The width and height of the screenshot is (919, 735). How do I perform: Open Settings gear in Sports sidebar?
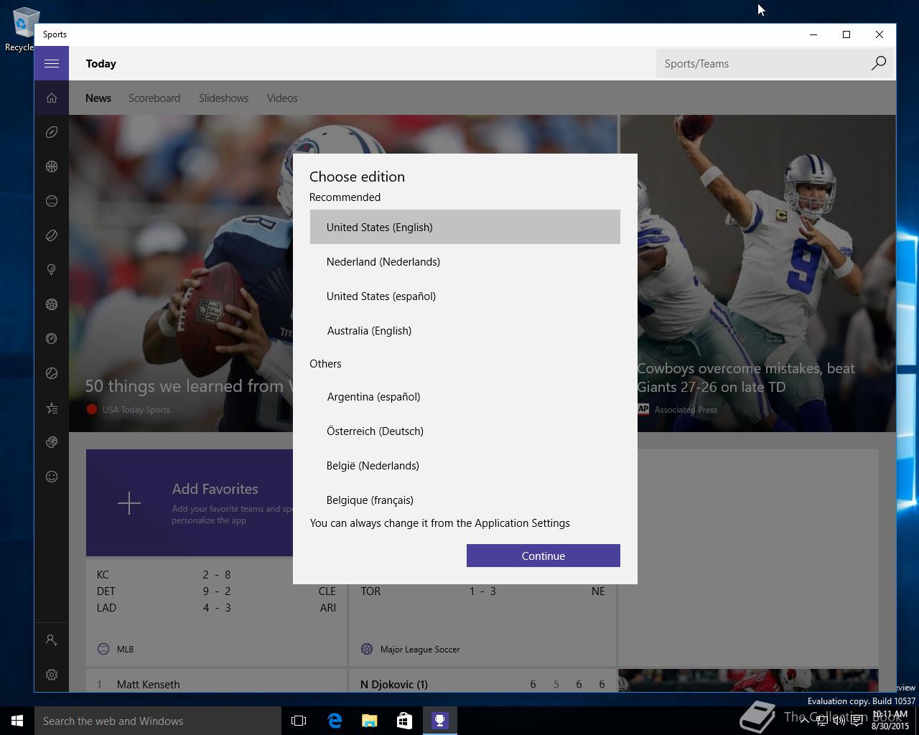point(52,675)
